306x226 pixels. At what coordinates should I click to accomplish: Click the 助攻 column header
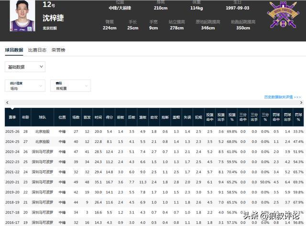coord(154,117)
